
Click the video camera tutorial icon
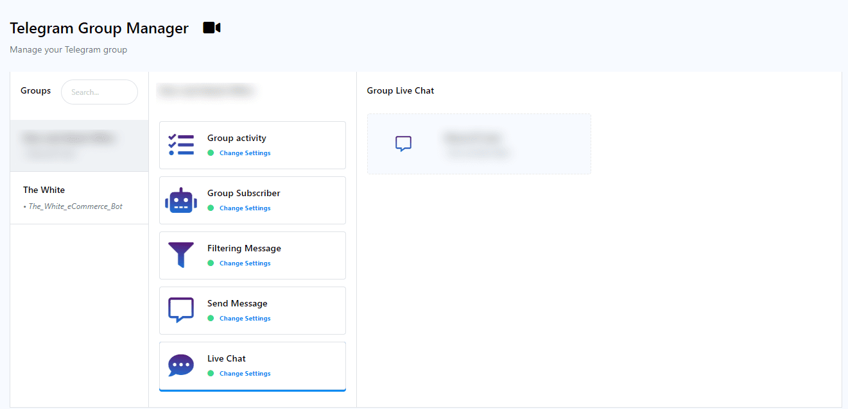tap(211, 28)
